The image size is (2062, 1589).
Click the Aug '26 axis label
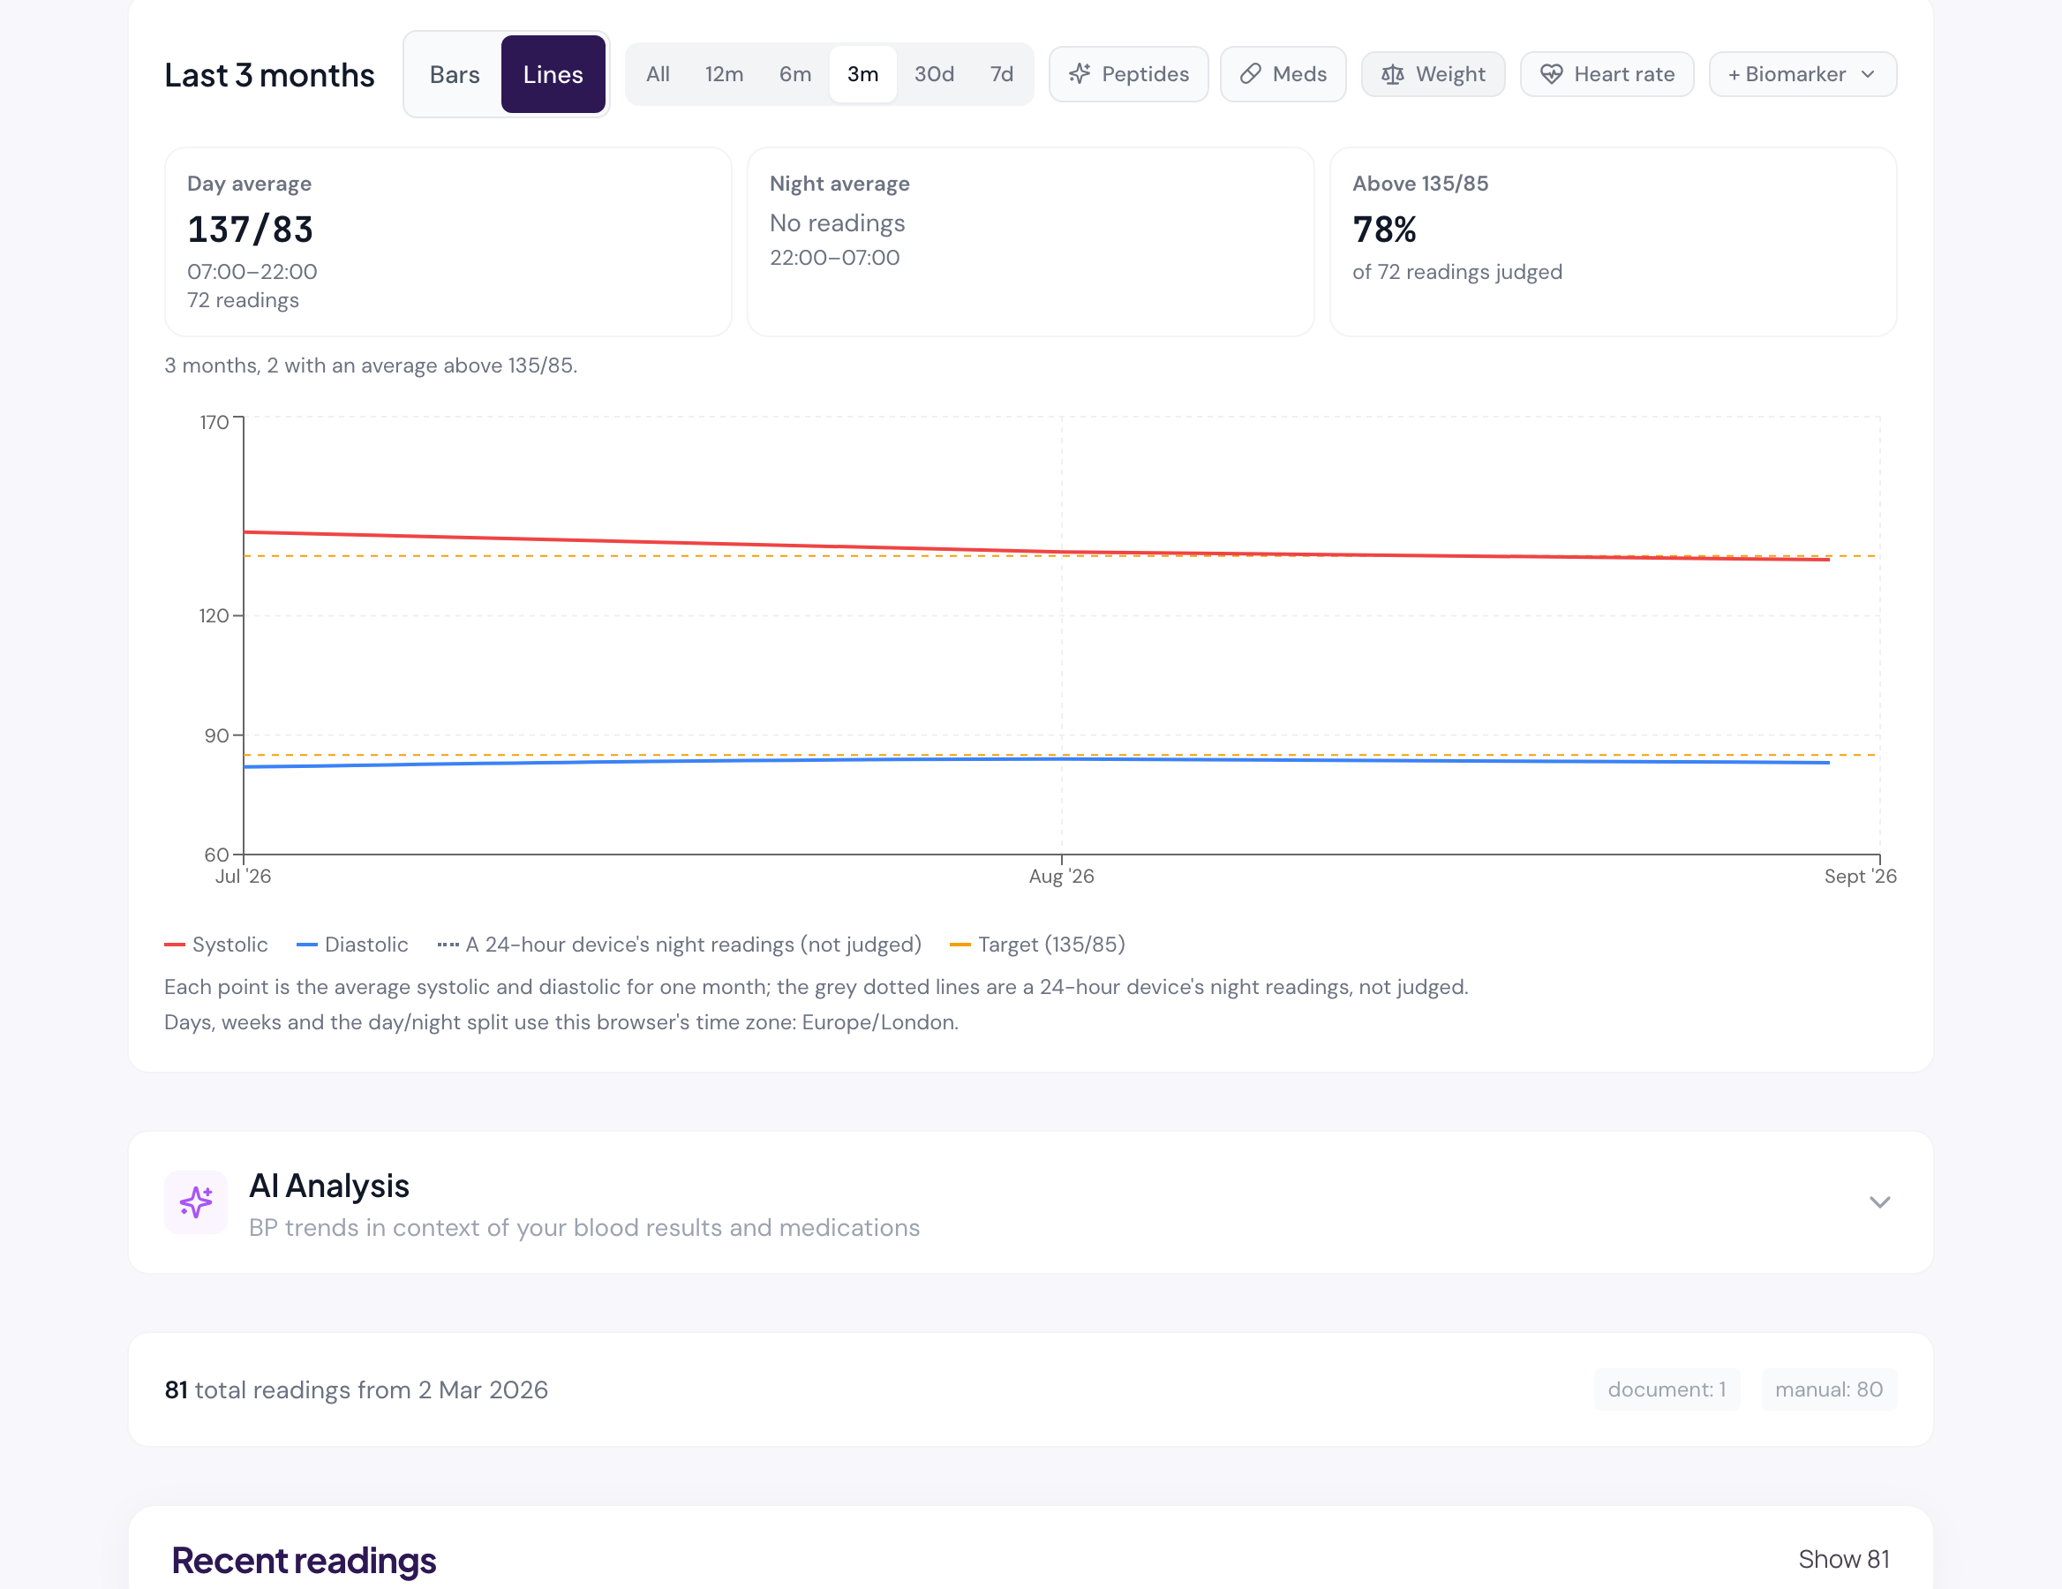pyautogui.click(x=1061, y=877)
